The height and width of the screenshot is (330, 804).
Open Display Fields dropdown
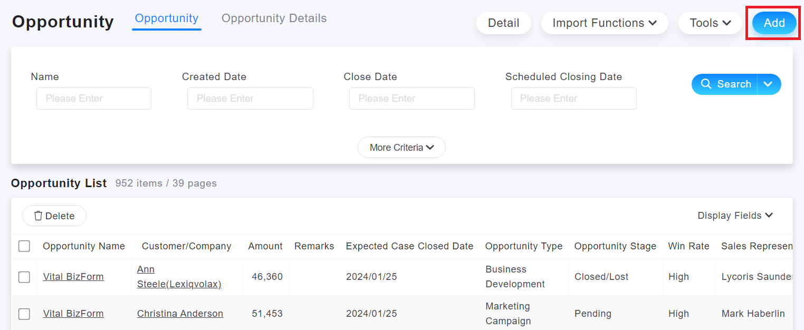[x=735, y=216]
